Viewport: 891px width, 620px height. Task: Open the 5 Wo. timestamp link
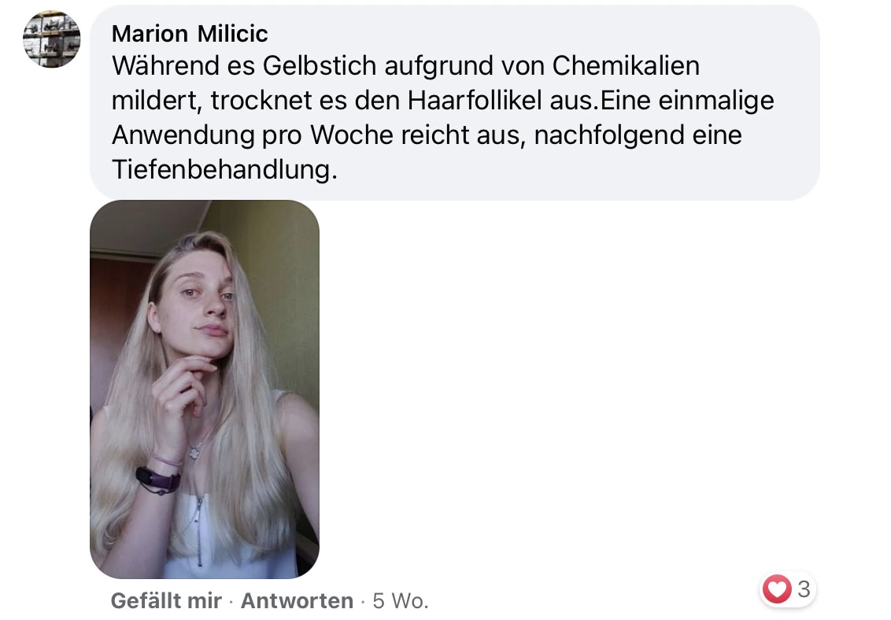[x=401, y=600]
